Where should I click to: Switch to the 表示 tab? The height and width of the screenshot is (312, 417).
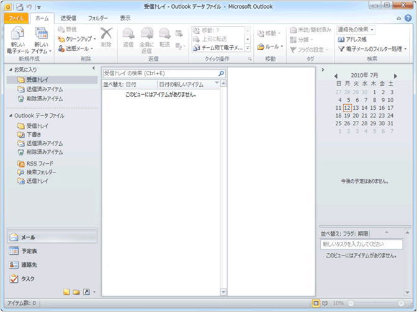(x=125, y=18)
